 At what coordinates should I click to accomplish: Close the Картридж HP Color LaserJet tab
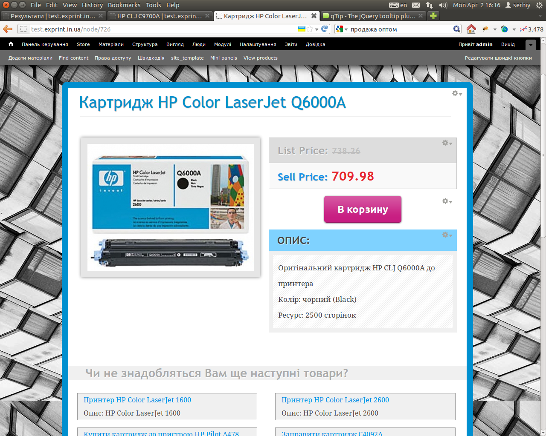(314, 16)
